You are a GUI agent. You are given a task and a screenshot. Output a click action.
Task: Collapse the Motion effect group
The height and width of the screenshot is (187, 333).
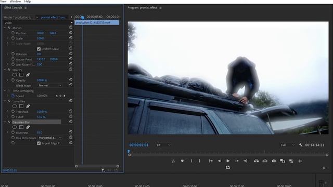pyautogui.click(x=5, y=28)
